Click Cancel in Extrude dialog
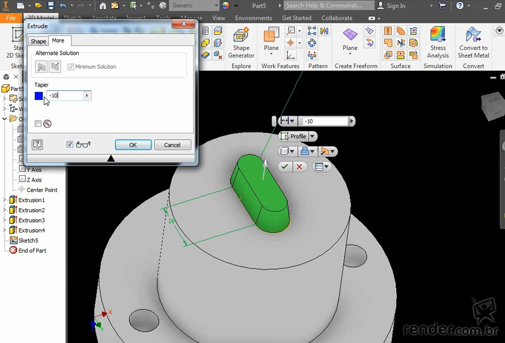This screenshot has width=505, height=343. click(x=173, y=145)
